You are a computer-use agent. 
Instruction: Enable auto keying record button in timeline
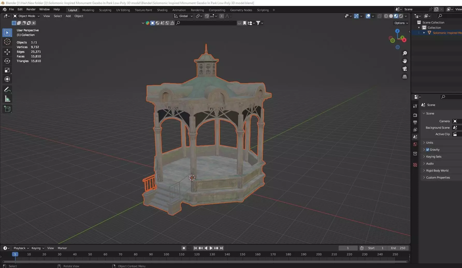184,248
